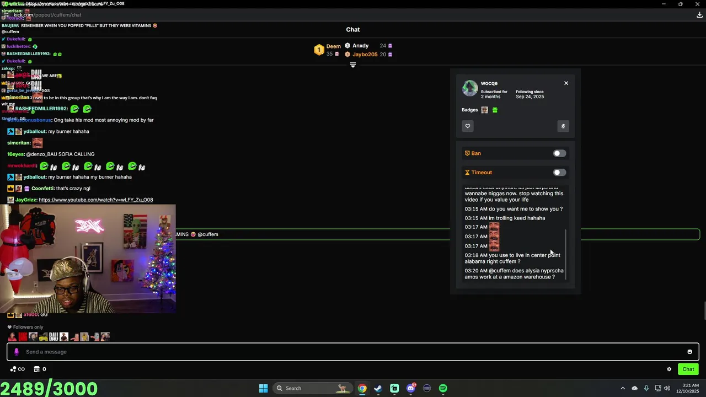Click the orange Ban shield icon

467,153
